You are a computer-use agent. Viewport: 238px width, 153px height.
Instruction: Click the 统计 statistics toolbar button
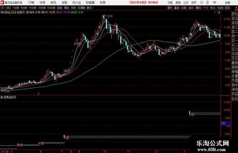[191, 8]
